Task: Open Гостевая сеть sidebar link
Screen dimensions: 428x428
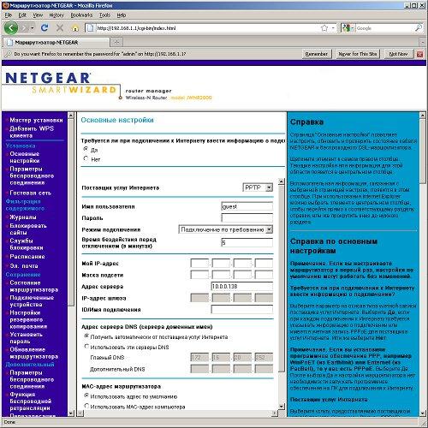Action: pos(30,193)
